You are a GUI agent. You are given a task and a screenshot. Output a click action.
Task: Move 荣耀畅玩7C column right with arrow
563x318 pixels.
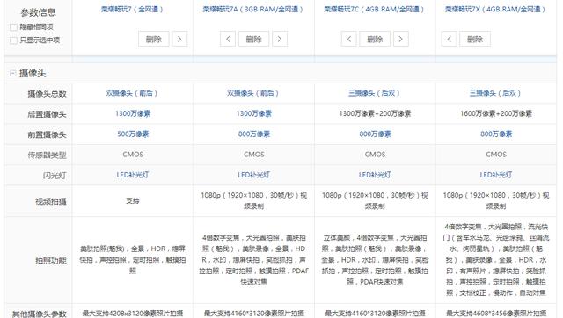(x=401, y=39)
